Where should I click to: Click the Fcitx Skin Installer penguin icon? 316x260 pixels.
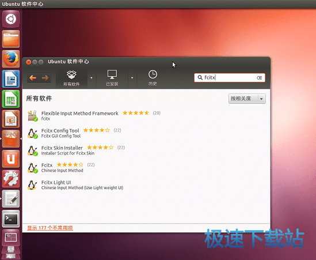[x=32, y=150]
